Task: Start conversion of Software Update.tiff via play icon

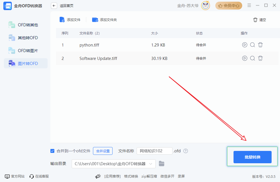Action: (245, 58)
